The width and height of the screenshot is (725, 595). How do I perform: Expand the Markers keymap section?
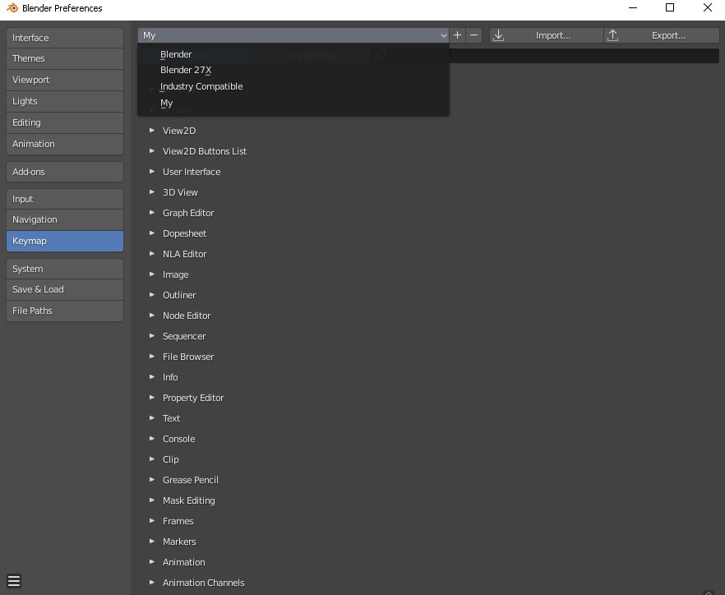click(151, 541)
